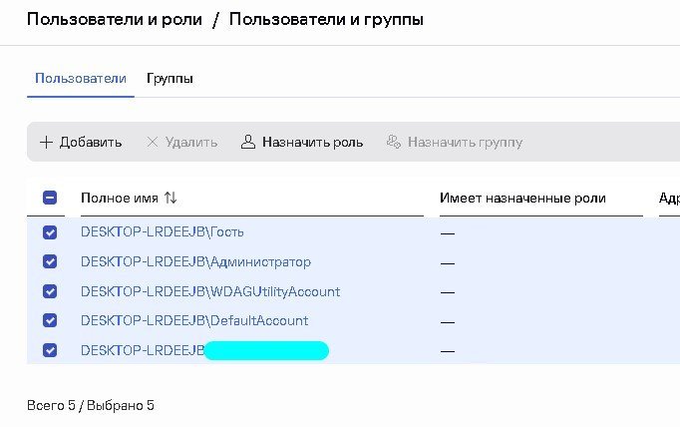Uncheck the WDAGUtilityAccount row checkbox
Viewport: 680px width, 427px height.
[x=50, y=291]
